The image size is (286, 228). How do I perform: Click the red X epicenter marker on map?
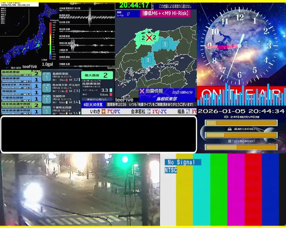coord(149,38)
